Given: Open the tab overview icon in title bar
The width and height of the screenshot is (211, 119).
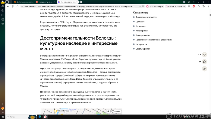Looking at the screenshot, I should coord(189,2).
